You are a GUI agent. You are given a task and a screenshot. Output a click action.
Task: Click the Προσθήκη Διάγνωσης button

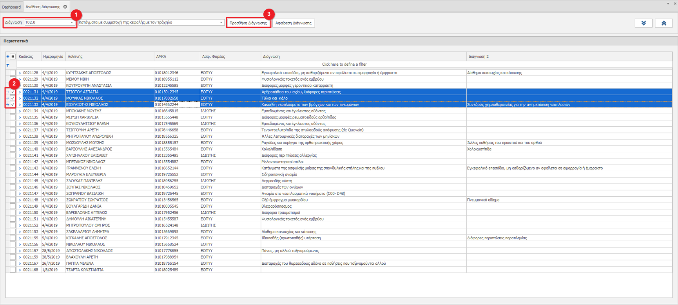[x=248, y=23]
